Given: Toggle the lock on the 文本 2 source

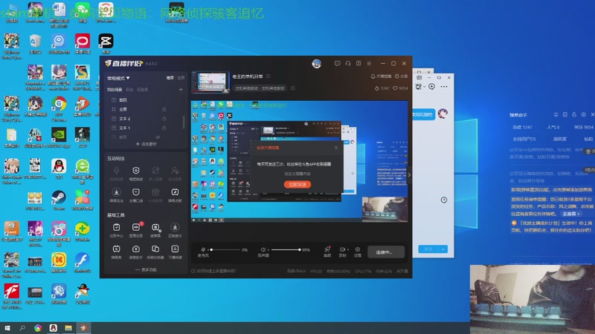Looking at the screenshot, I should pyautogui.click(x=164, y=119).
